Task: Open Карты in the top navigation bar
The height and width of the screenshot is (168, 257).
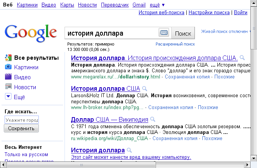Action: coord(67,5)
